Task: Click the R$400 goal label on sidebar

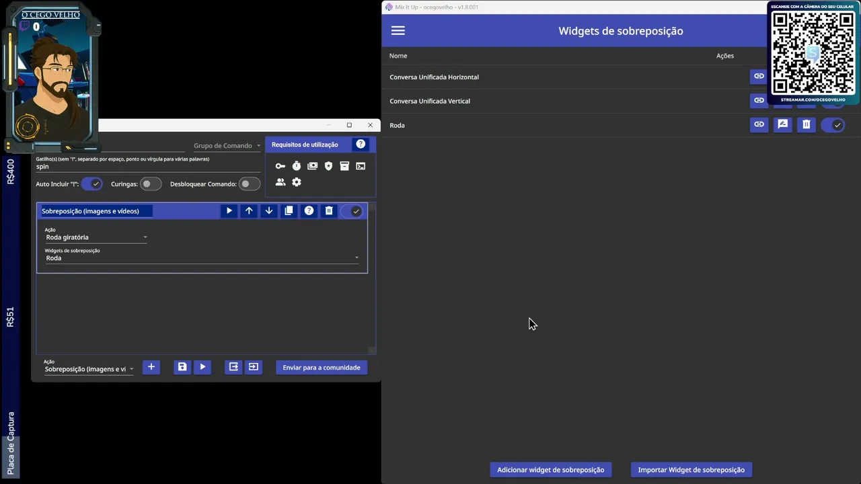Action: [x=10, y=171]
